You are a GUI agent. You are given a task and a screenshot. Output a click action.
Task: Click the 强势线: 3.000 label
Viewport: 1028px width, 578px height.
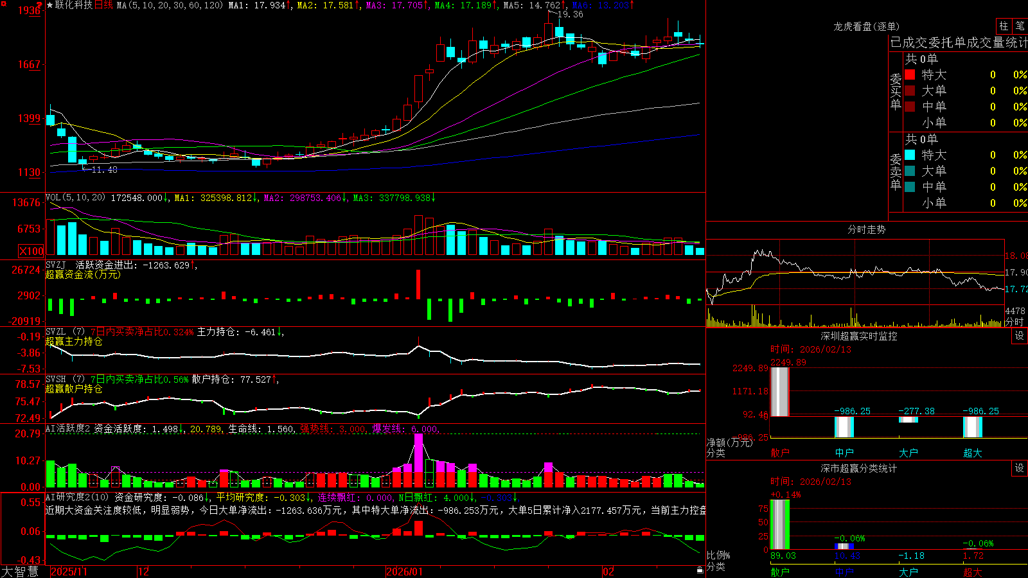[333, 429]
